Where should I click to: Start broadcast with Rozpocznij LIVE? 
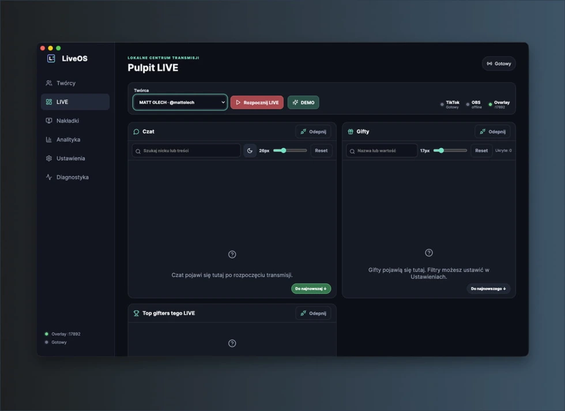point(257,102)
